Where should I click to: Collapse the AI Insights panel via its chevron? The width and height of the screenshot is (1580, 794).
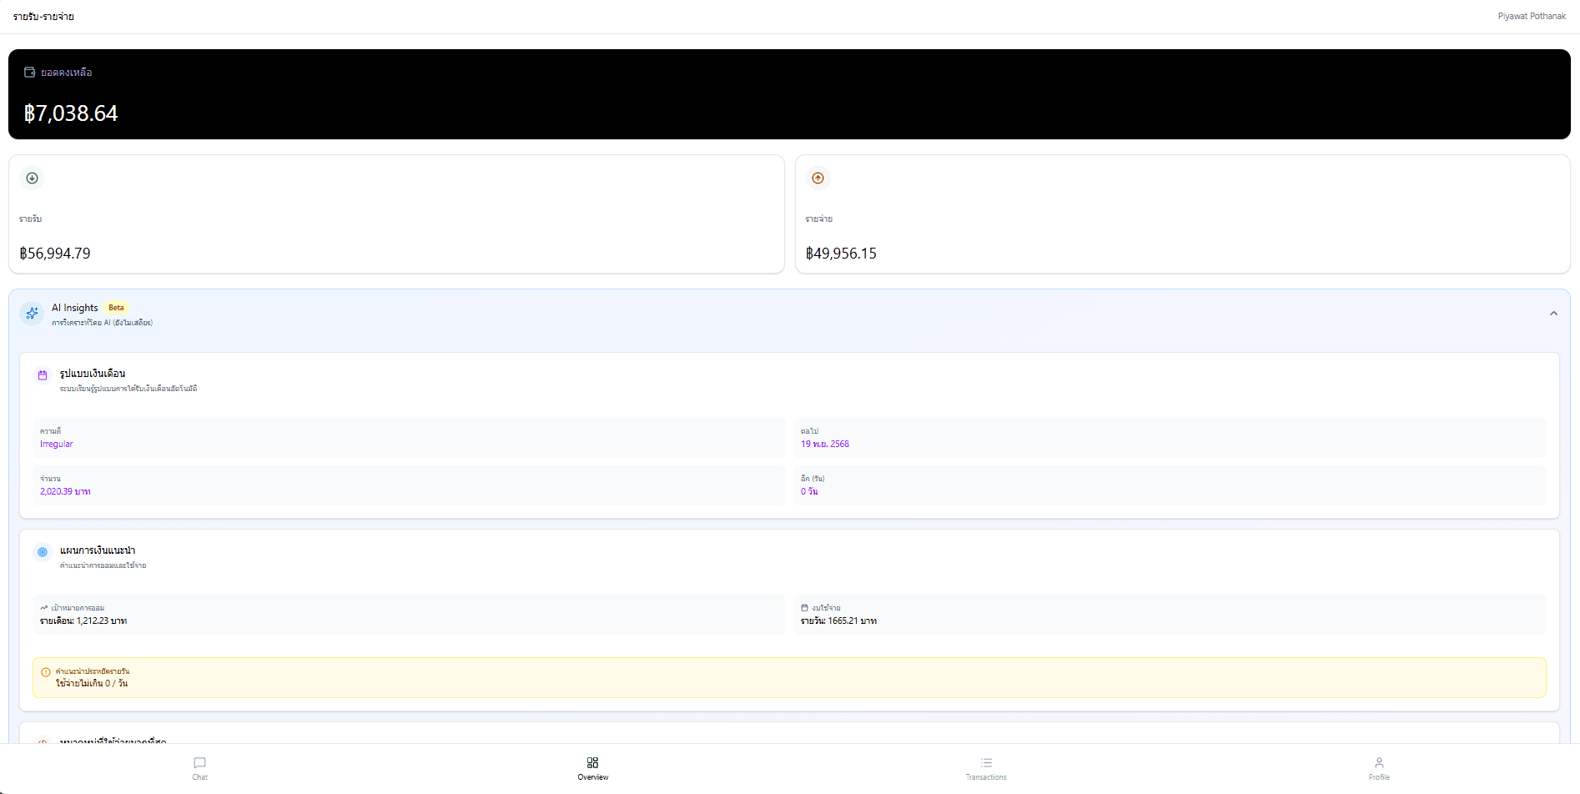pos(1554,313)
